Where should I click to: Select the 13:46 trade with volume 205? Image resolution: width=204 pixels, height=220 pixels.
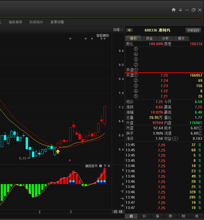163,197
